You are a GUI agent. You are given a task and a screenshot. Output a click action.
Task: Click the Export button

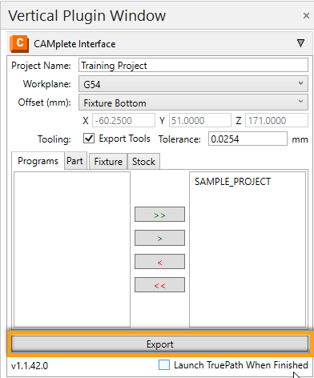[159, 344]
